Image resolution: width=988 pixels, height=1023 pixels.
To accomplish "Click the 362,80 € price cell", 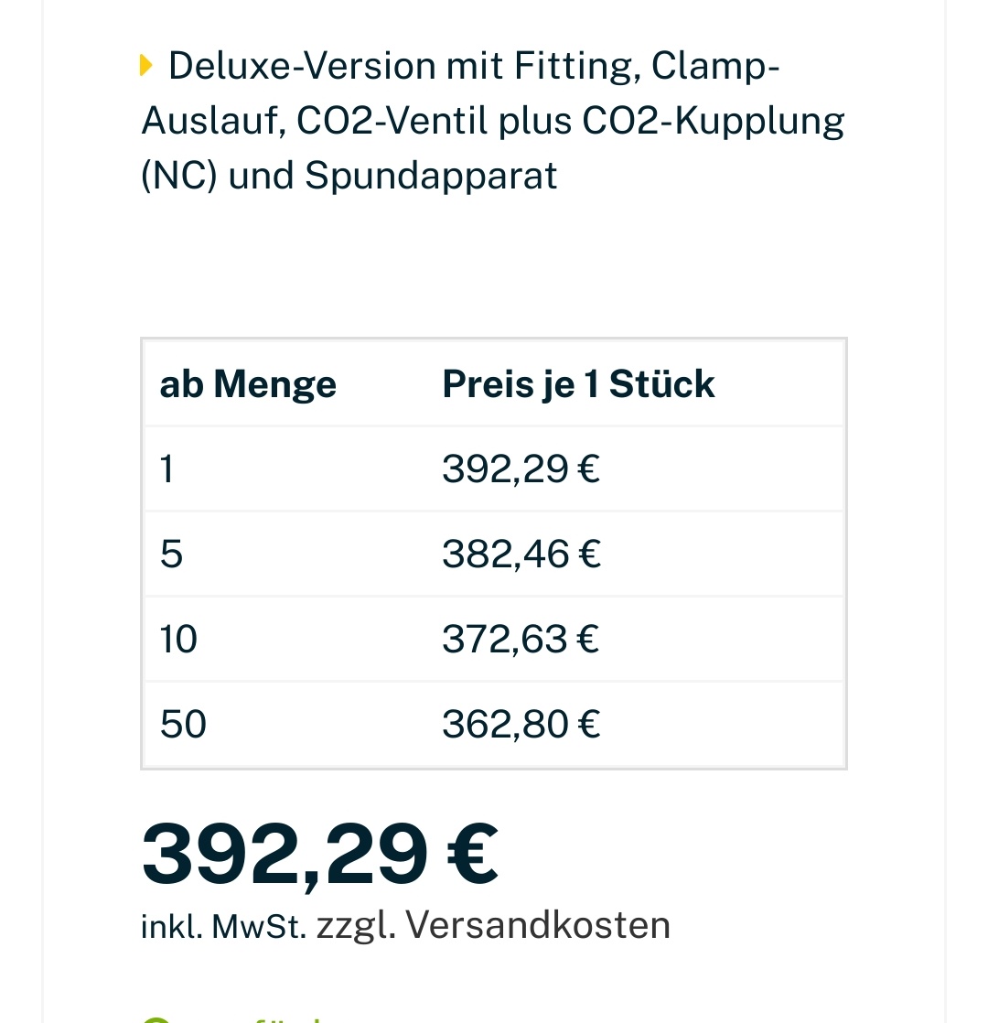I will [x=521, y=725].
